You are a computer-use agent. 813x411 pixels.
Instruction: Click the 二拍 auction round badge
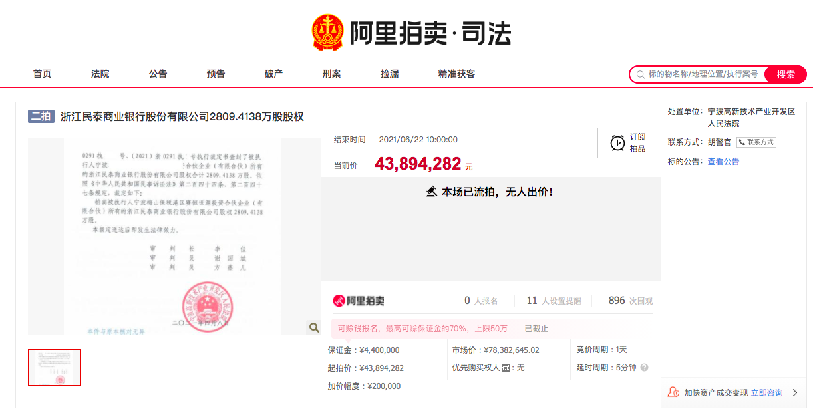41,116
